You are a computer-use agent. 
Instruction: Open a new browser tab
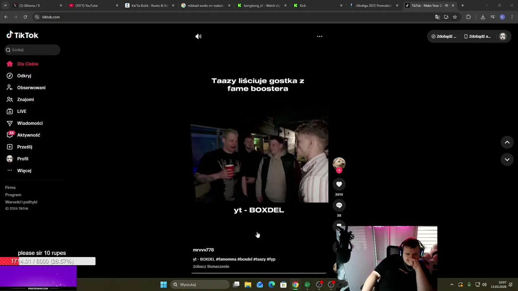coord(463,6)
